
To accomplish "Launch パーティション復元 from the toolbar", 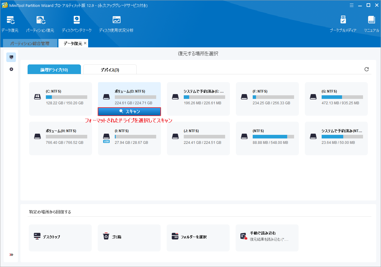I will pyautogui.click(x=41, y=20).
